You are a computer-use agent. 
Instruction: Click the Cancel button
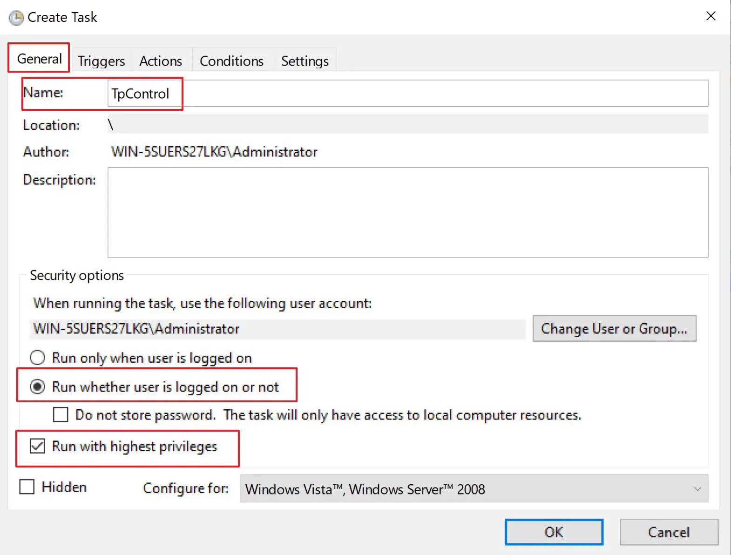pos(669,532)
